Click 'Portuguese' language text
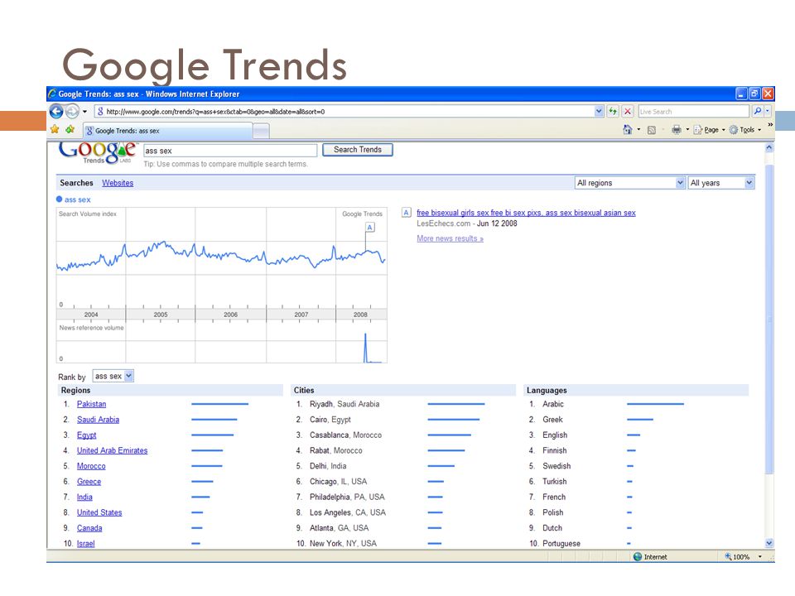The height and width of the screenshot is (596, 795). (x=561, y=543)
